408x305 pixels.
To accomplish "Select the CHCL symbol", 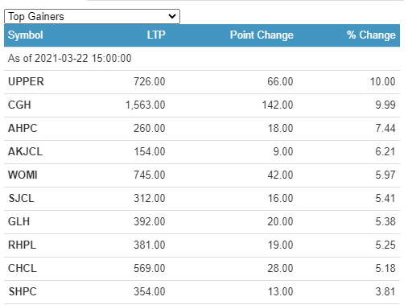I will pos(23,268).
